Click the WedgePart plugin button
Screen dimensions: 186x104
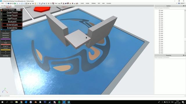[x=6, y=46]
